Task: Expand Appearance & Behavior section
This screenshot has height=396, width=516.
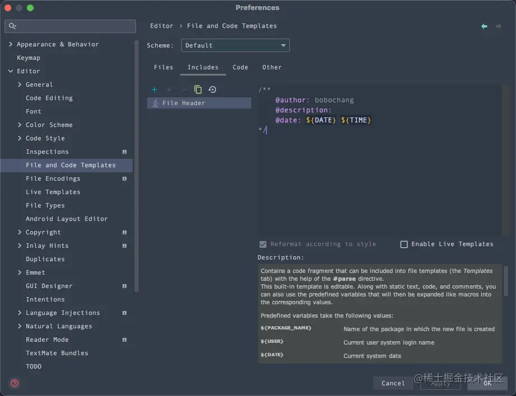Action: click(x=11, y=44)
